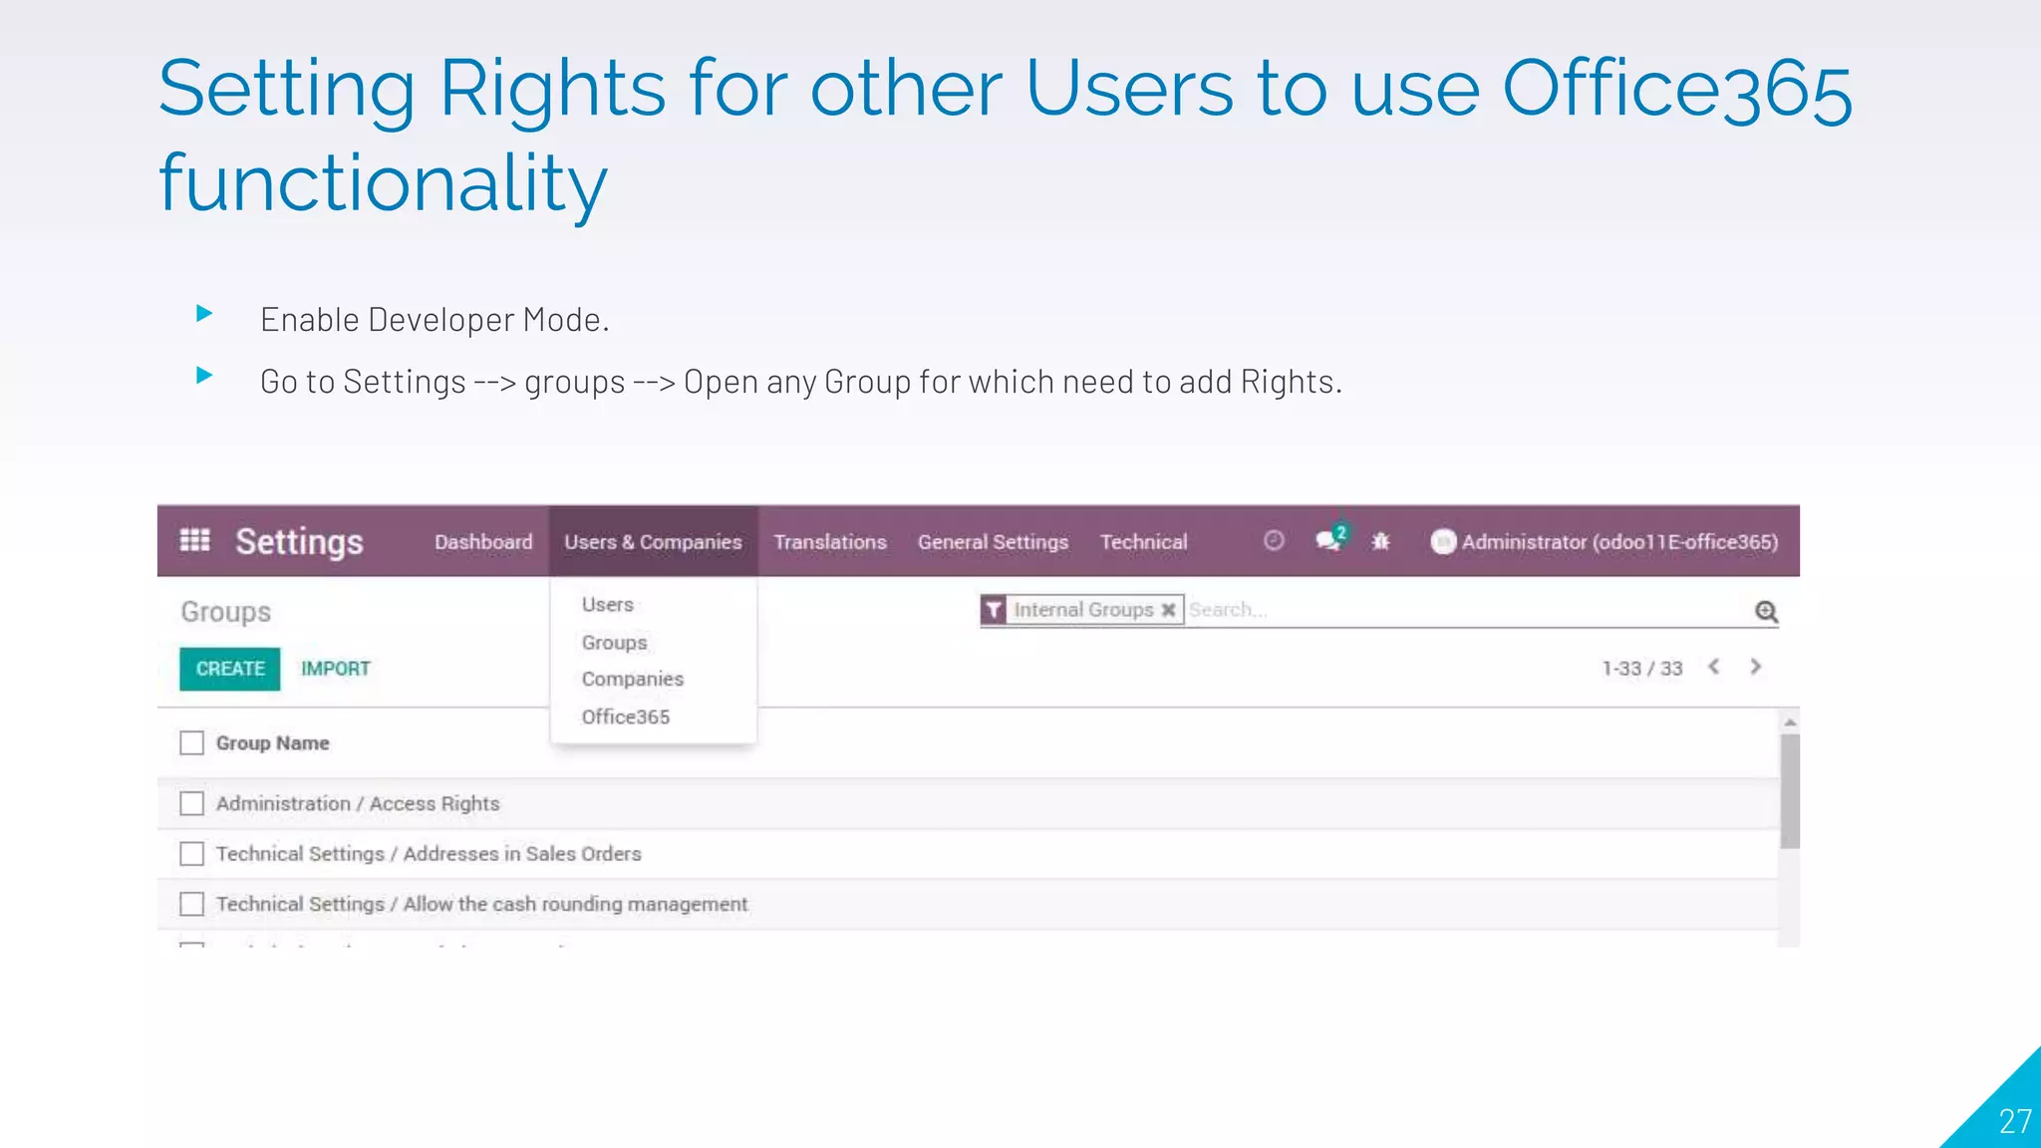Check the cash rounding management row
The width and height of the screenshot is (2041, 1148).
click(191, 904)
